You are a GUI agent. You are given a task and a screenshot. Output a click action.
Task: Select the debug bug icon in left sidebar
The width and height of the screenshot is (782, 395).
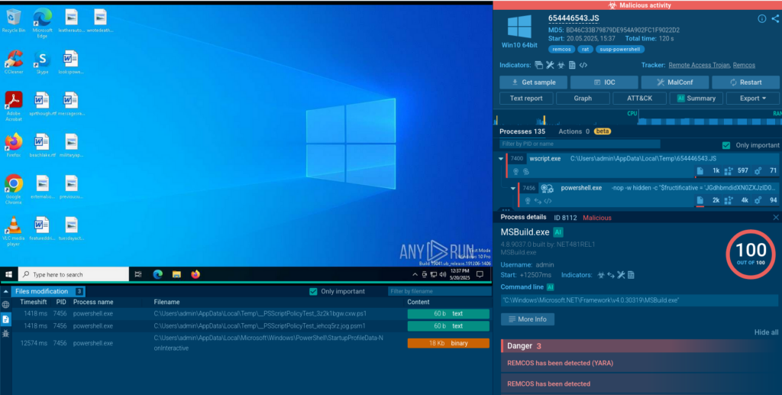pos(6,334)
